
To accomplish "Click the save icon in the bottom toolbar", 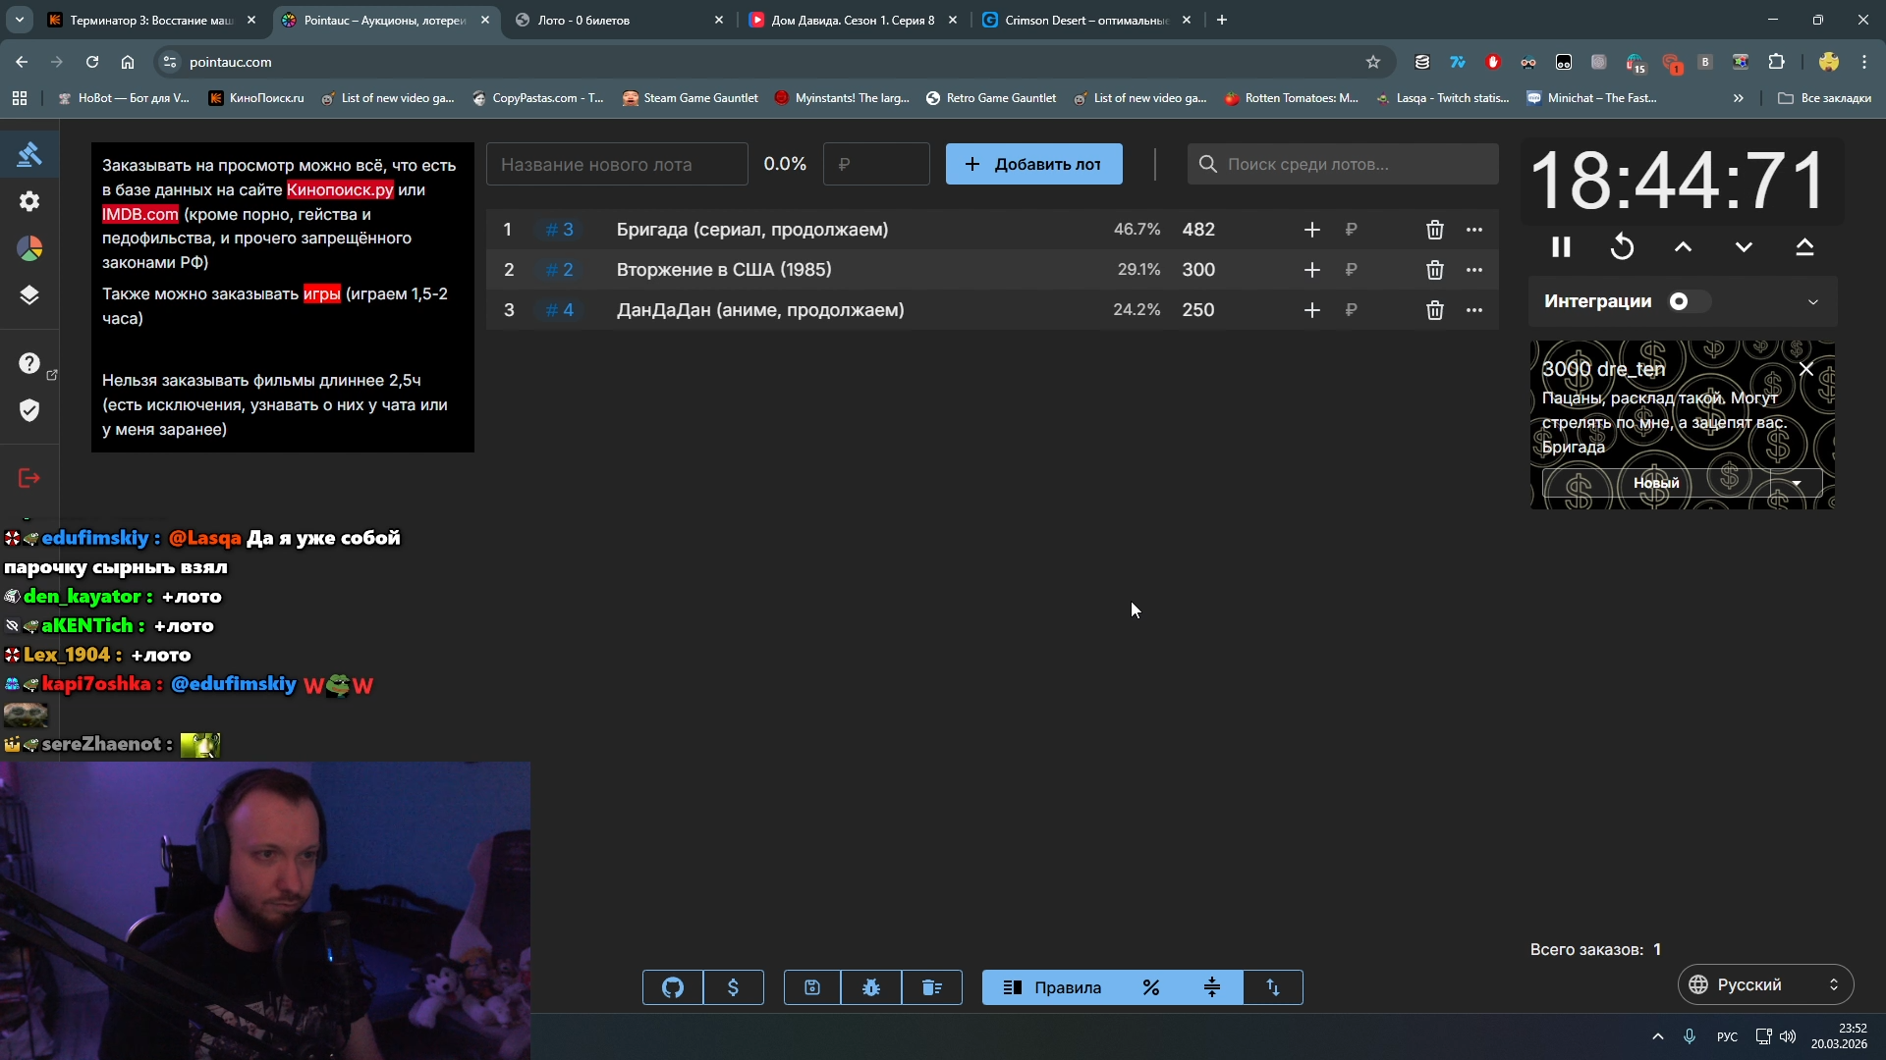I will [812, 987].
